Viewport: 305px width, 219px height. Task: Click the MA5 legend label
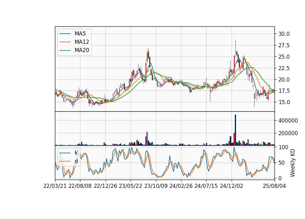(x=80, y=34)
